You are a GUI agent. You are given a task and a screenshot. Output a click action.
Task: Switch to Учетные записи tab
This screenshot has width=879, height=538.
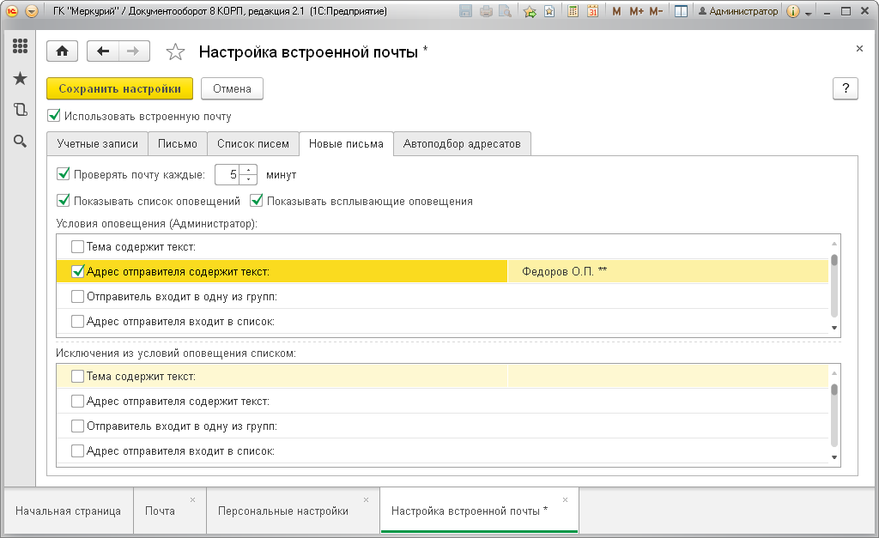pyautogui.click(x=98, y=144)
